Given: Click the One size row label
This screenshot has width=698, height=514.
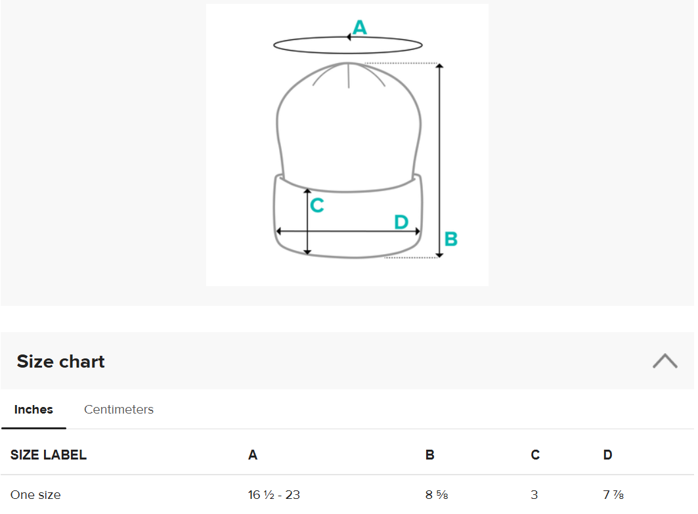Looking at the screenshot, I should pos(35,495).
